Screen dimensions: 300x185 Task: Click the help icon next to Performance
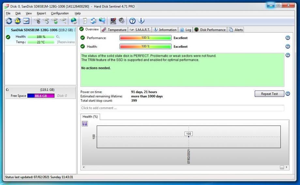pyautogui.click(x=288, y=38)
